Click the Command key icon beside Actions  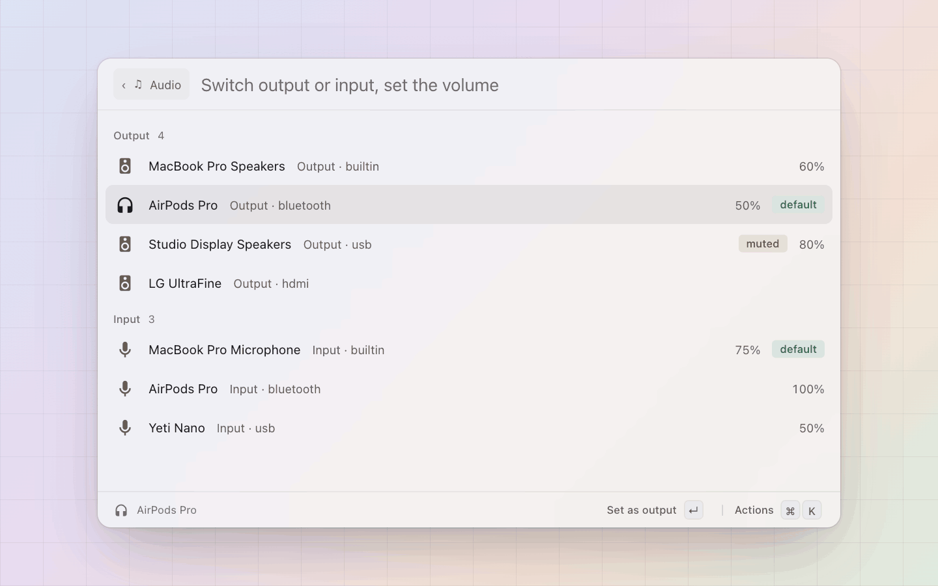(790, 510)
